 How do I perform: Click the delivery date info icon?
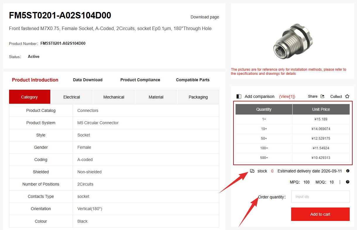pos(348,171)
